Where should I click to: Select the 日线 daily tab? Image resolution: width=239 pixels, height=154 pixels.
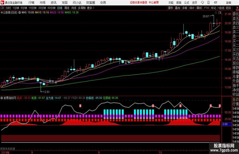pyautogui.click(x=60, y=8)
